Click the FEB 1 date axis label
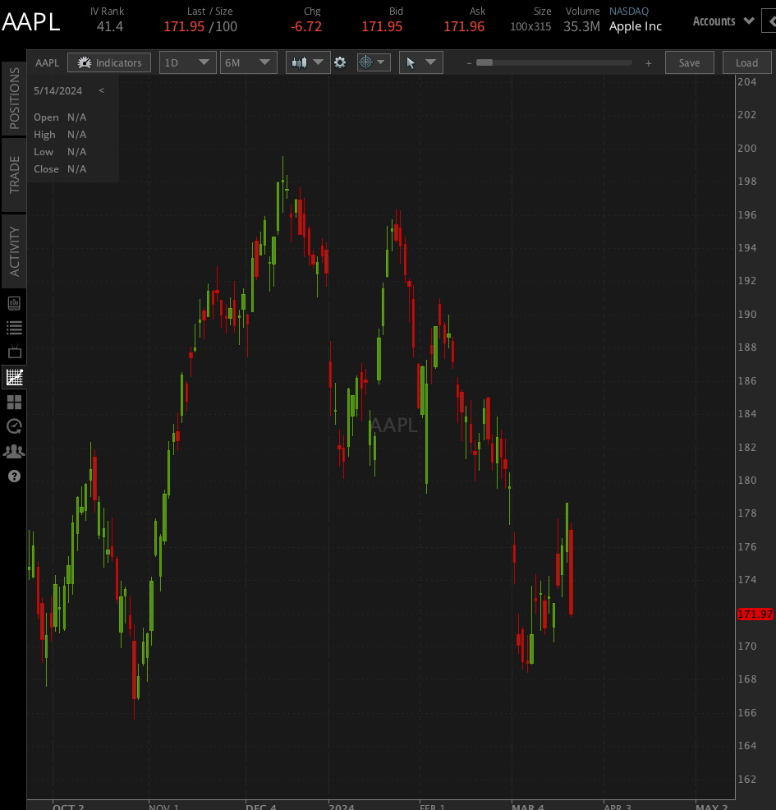776x810 pixels. click(432, 807)
